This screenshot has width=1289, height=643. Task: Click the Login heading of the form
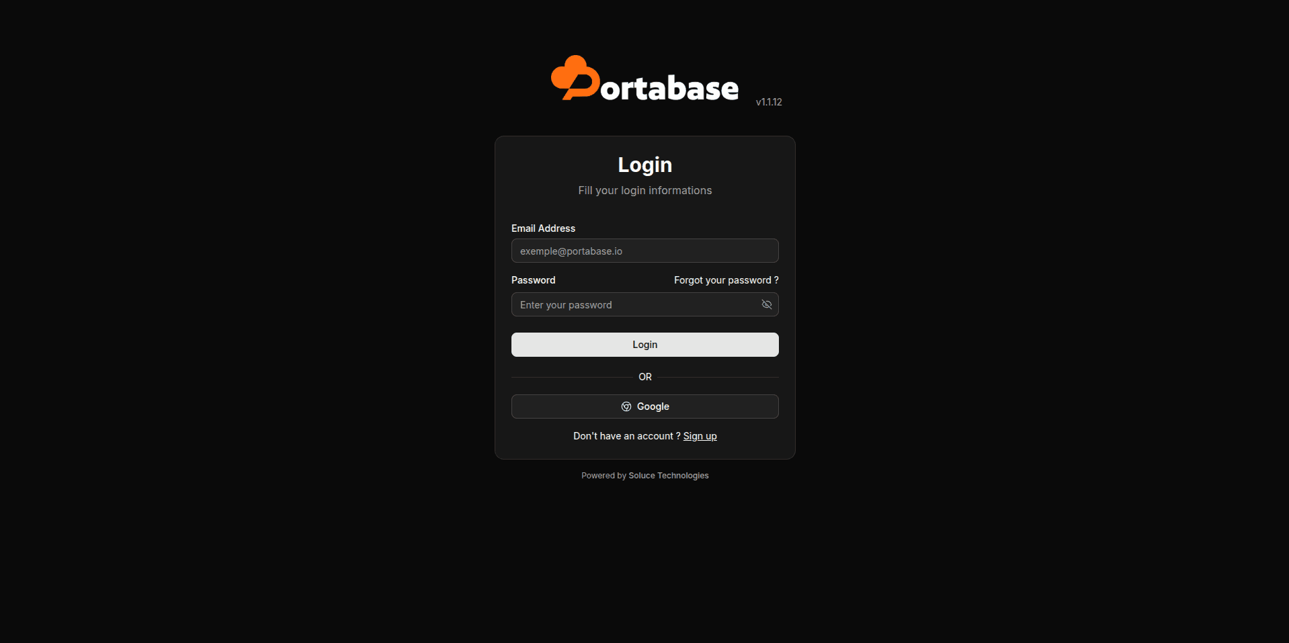644,165
